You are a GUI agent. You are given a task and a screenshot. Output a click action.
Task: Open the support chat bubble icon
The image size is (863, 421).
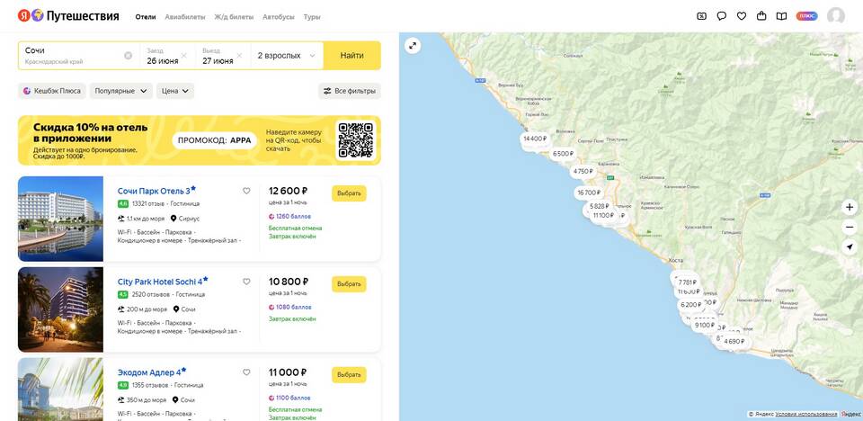pyautogui.click(x=722, y=16)
